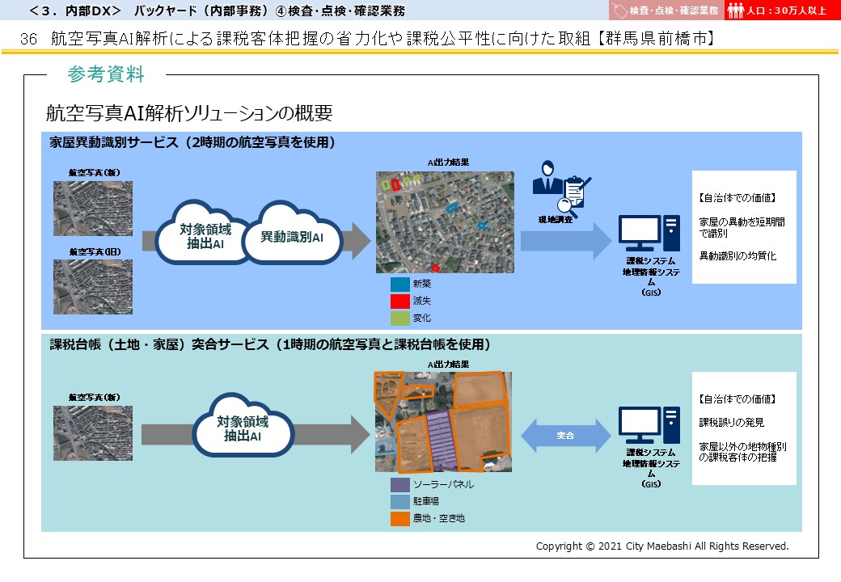Click the 対象領域抽出AI cloud in the lower panel
Image resolution: width=841 pixels, height=582 pixels.
[243, 425]
